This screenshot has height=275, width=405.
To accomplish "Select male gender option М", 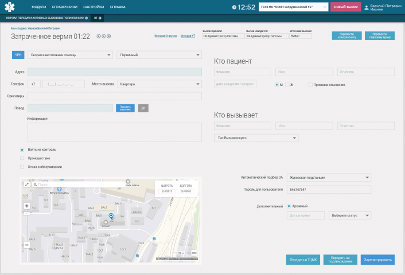I will [x=277, y=85].
